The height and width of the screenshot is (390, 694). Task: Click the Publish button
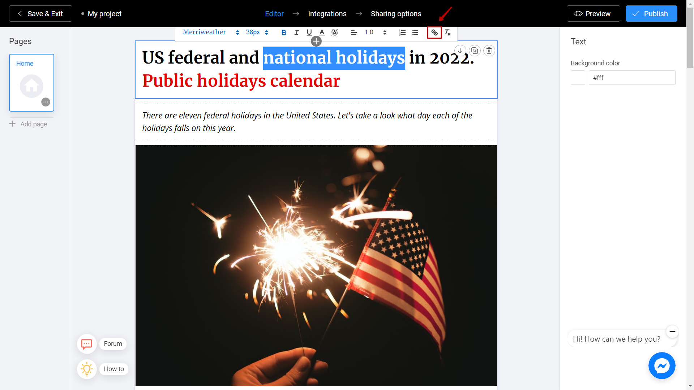pos(651,13)
